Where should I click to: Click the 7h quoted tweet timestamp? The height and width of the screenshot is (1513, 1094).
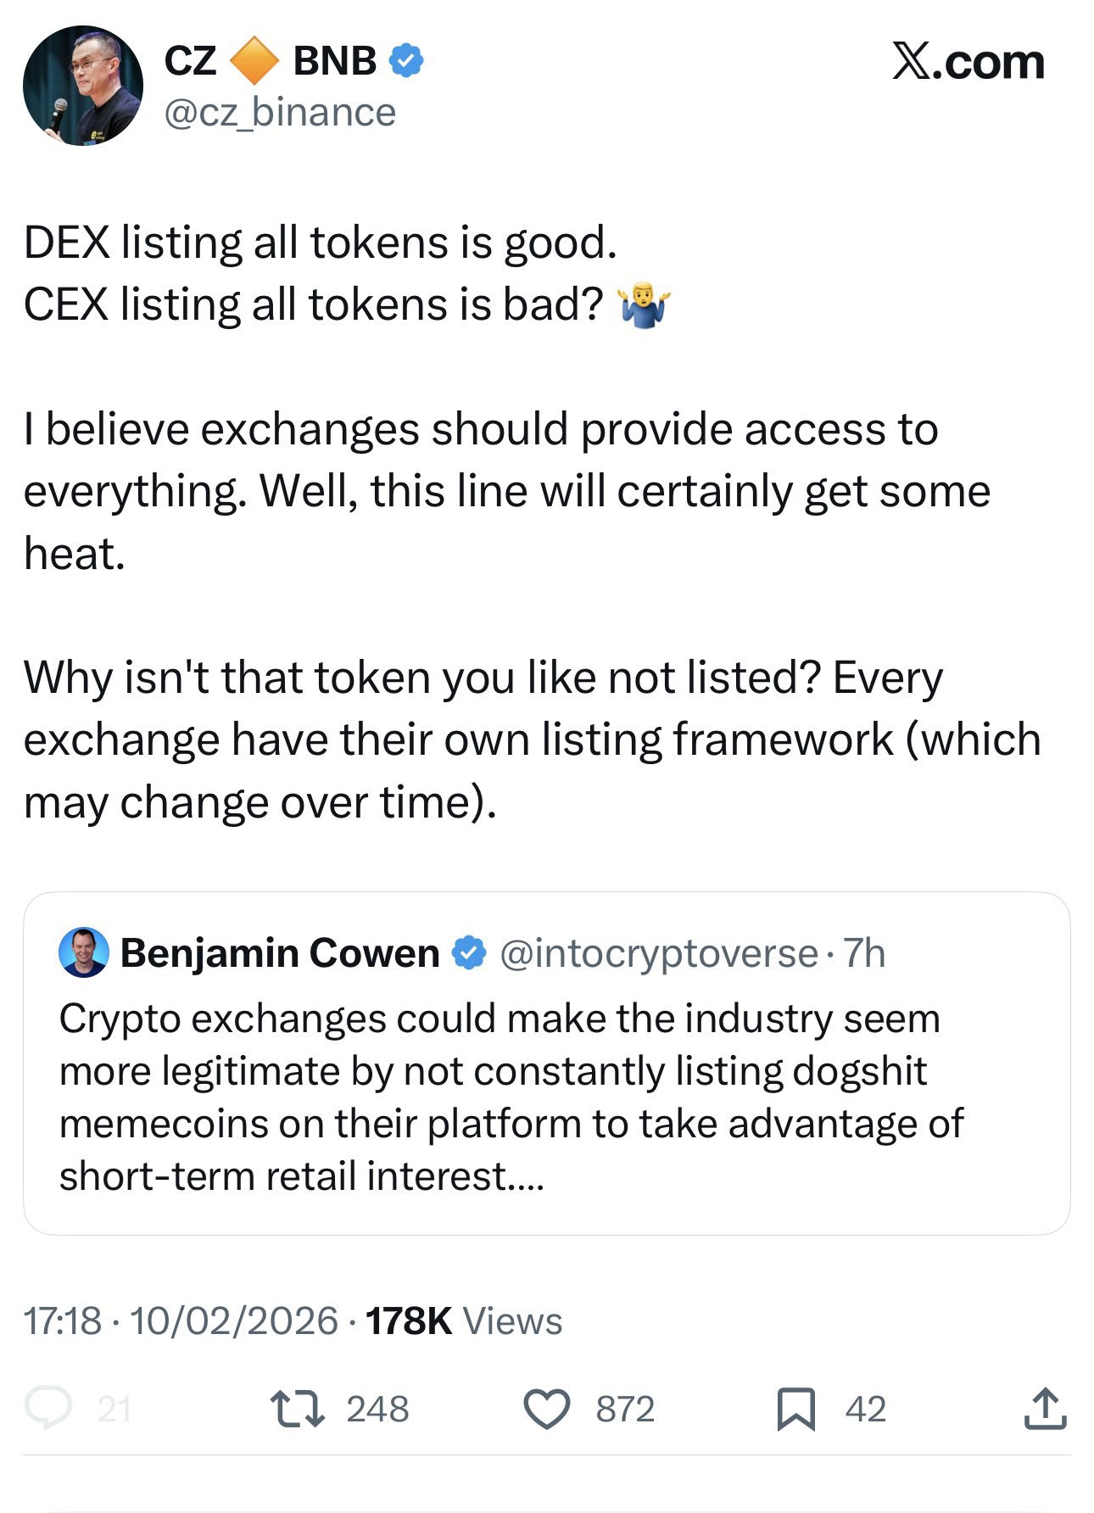[865, 953]
